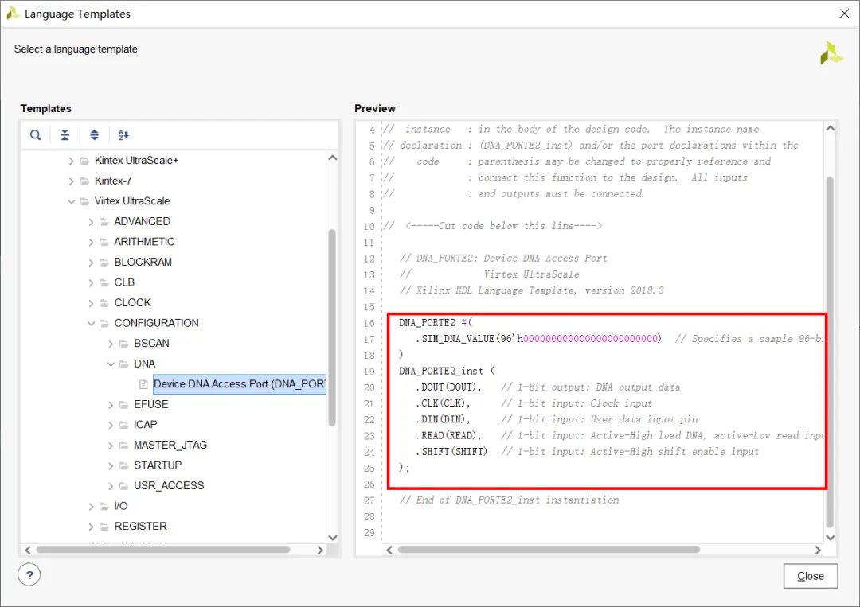Screen dimensions: 860x607
Task: Select the ADVANCED tree row
Action: pyautogui.click(x=142, y=221)
